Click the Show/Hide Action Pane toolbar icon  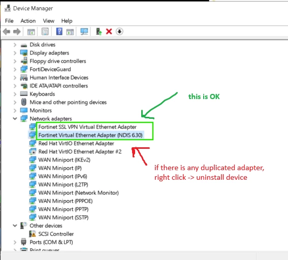tap(70, 32)
